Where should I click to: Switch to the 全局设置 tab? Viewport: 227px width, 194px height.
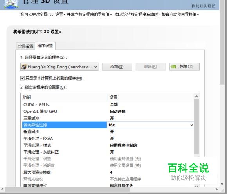click(25, 46)
